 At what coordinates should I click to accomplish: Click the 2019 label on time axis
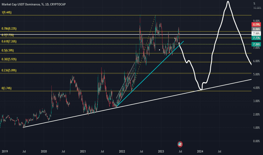[x=5, y=151]
